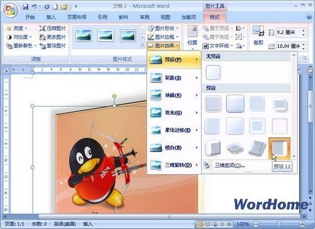Open the 阴影(S) shadow submenu
This screenshot has width=315, height=229.
coord(174,78)
